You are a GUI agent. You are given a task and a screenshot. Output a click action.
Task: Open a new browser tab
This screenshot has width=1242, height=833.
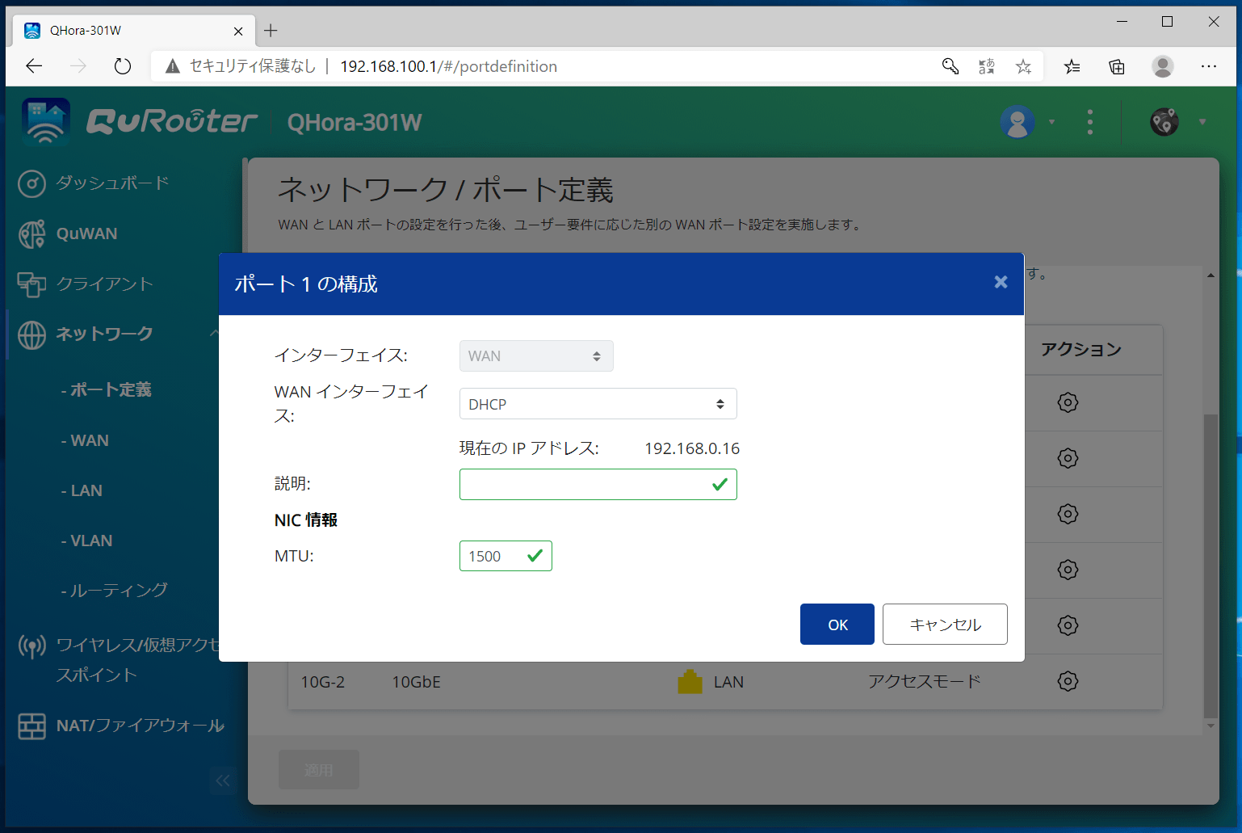point(271,31)
